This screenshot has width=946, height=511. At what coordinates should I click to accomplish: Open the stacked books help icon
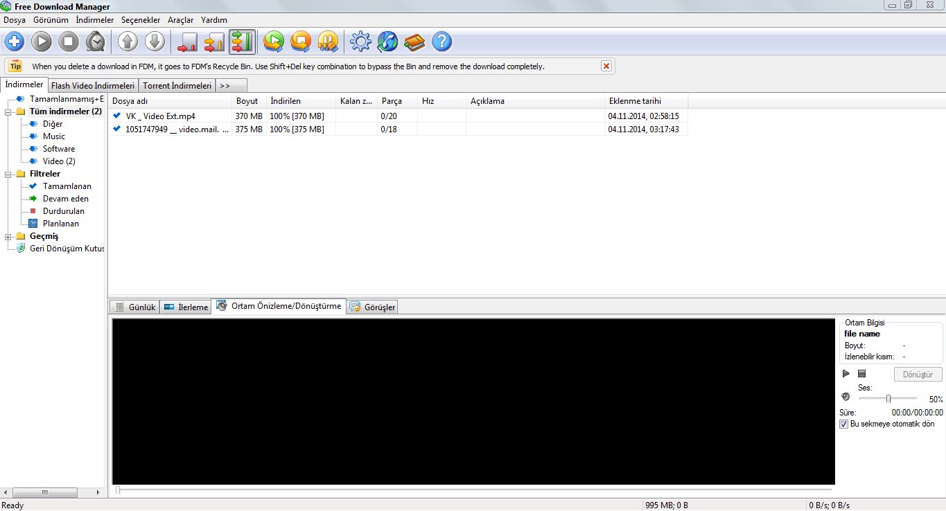(x=414, y=42)
